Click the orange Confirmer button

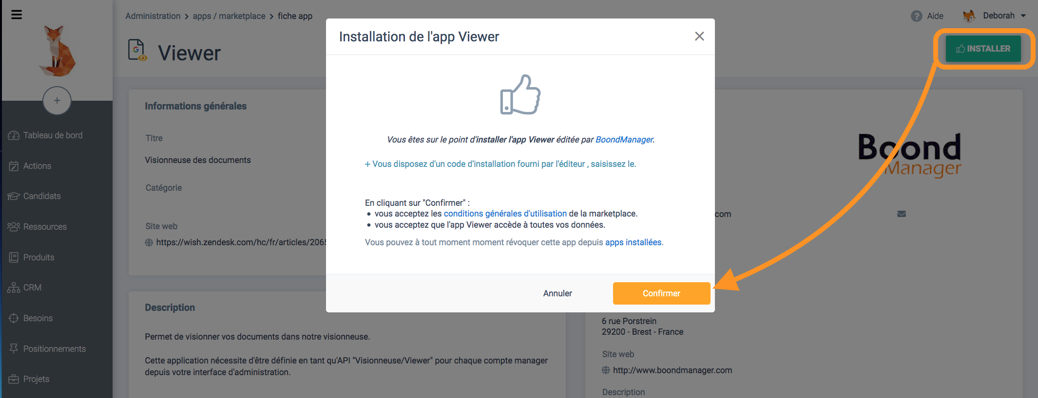(x=661, y=293)
